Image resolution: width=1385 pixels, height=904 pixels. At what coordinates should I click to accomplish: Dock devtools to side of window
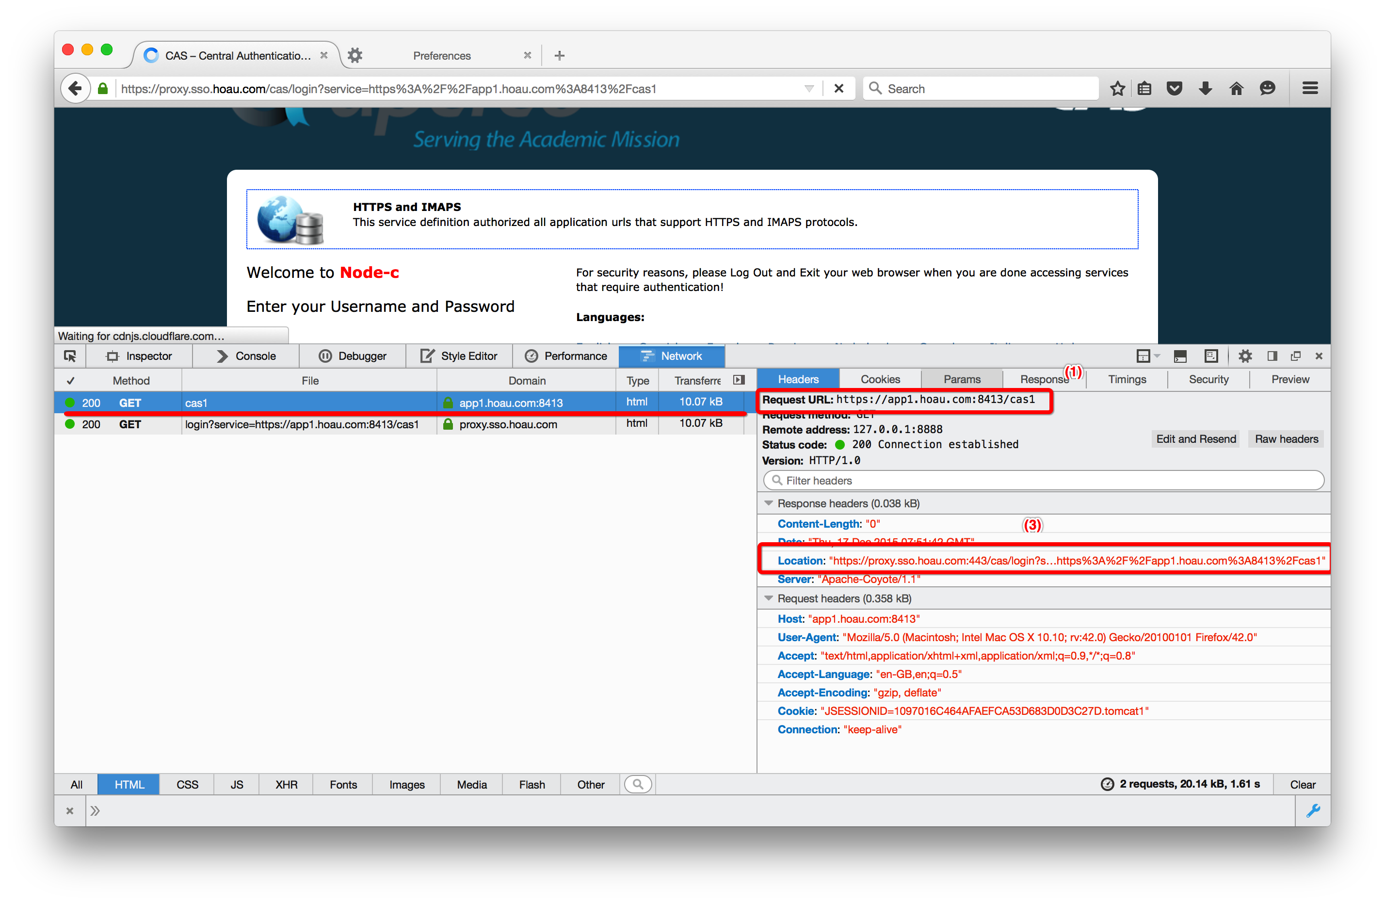(x=1272, y=355)
